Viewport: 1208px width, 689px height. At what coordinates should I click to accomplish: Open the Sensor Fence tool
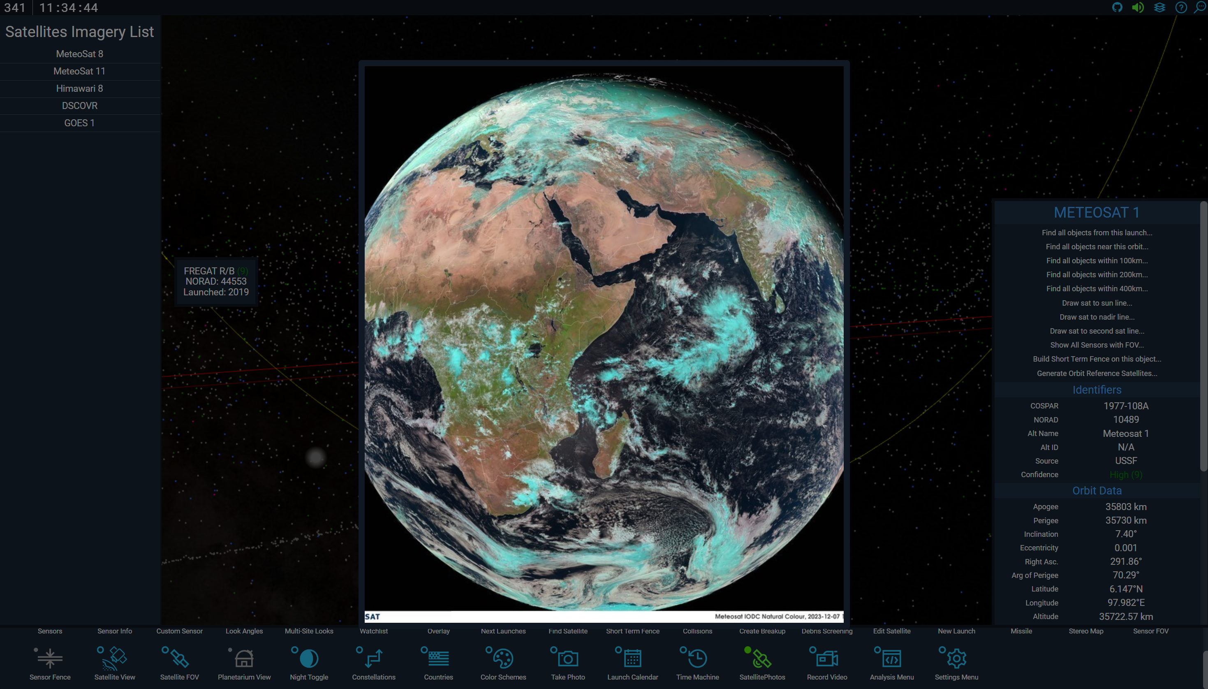coord(50,658)
